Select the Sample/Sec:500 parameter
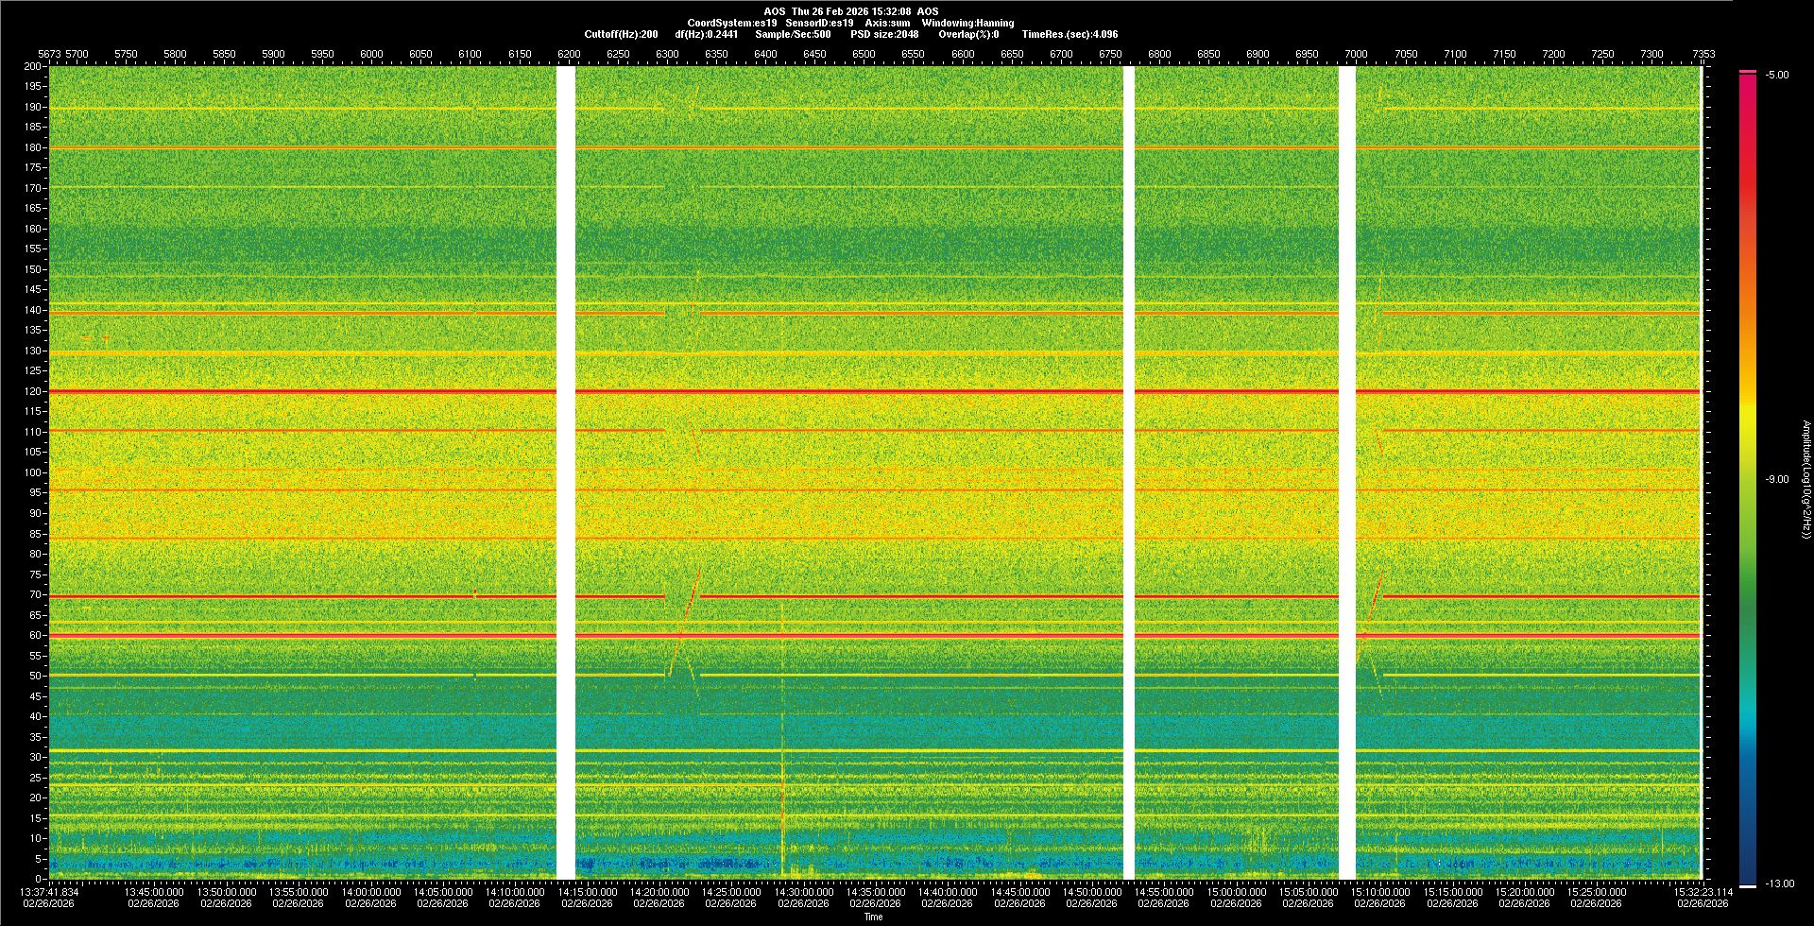 [793, 34]
